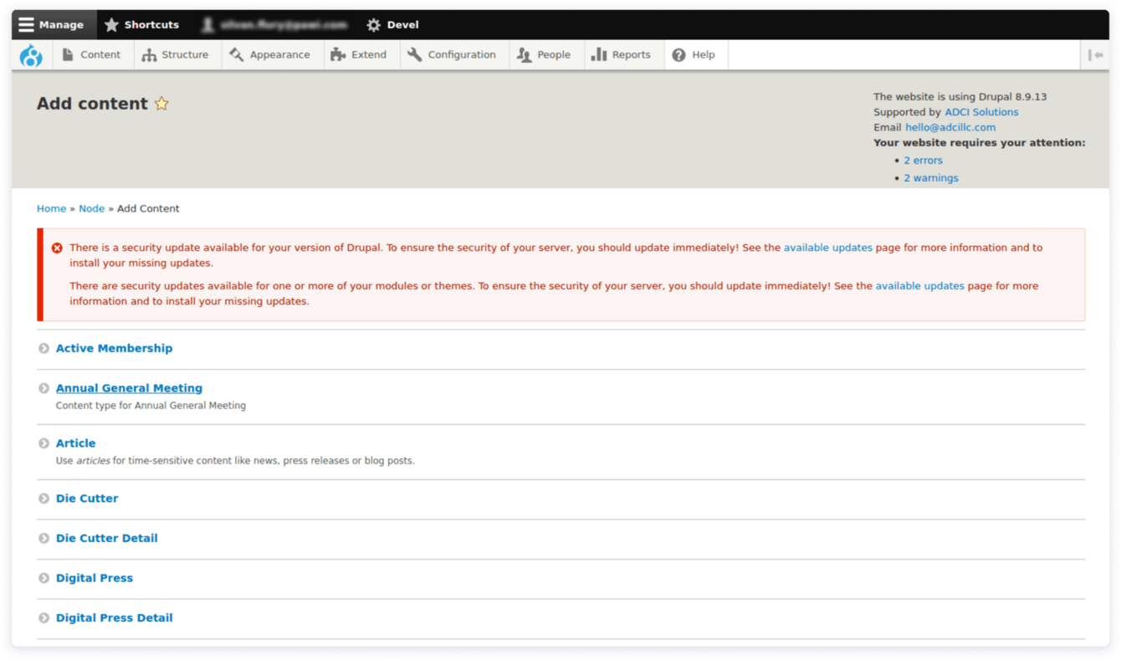Add a Digital Press content item
Image resolution: width=1121 pixels, height=660 pixels.
[94, 578]
